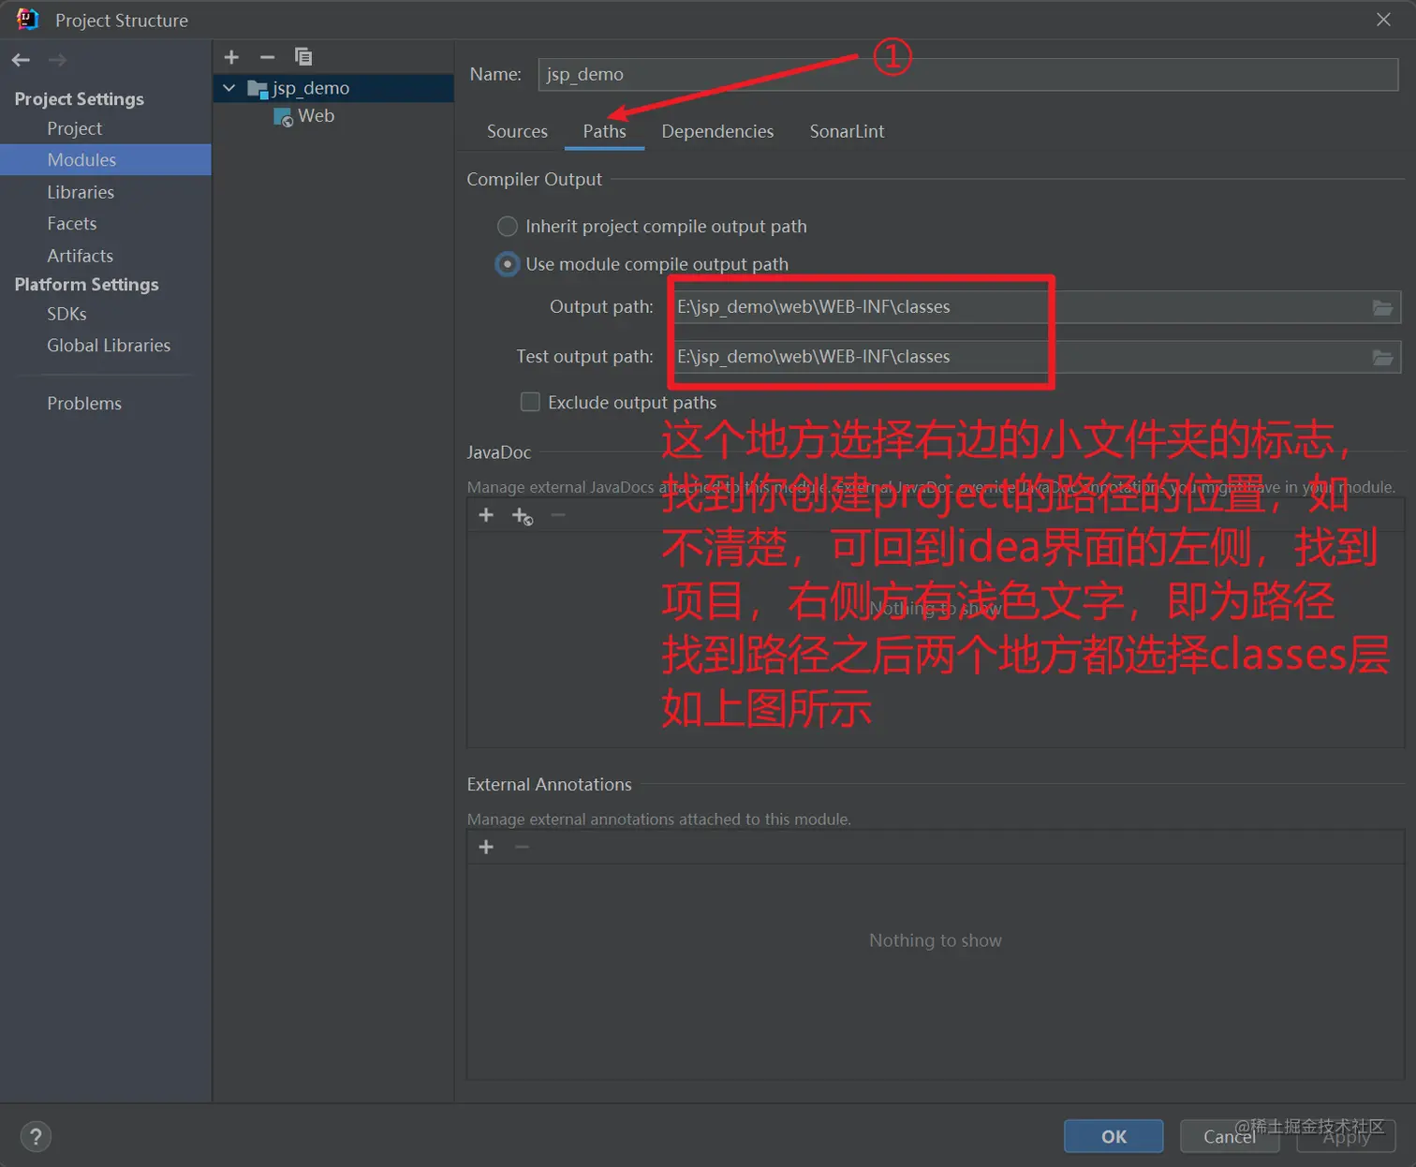
Task: Click the Apply button
Action: (x=1346, y=1137)
